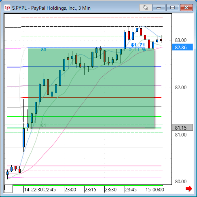Click the window title S.PYPL - PayPal Holdings
This screenshot has width=197, height=197.
(51, 8)
